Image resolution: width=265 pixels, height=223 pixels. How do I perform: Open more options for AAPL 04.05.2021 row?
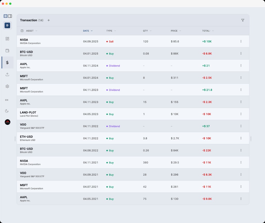pyautogui.click(x=241, y=199)
